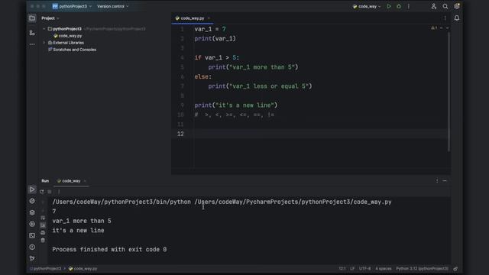Hide the Run tool window
Image resolution: width=489 pixels, height=275 pixels.
point(445,181)
